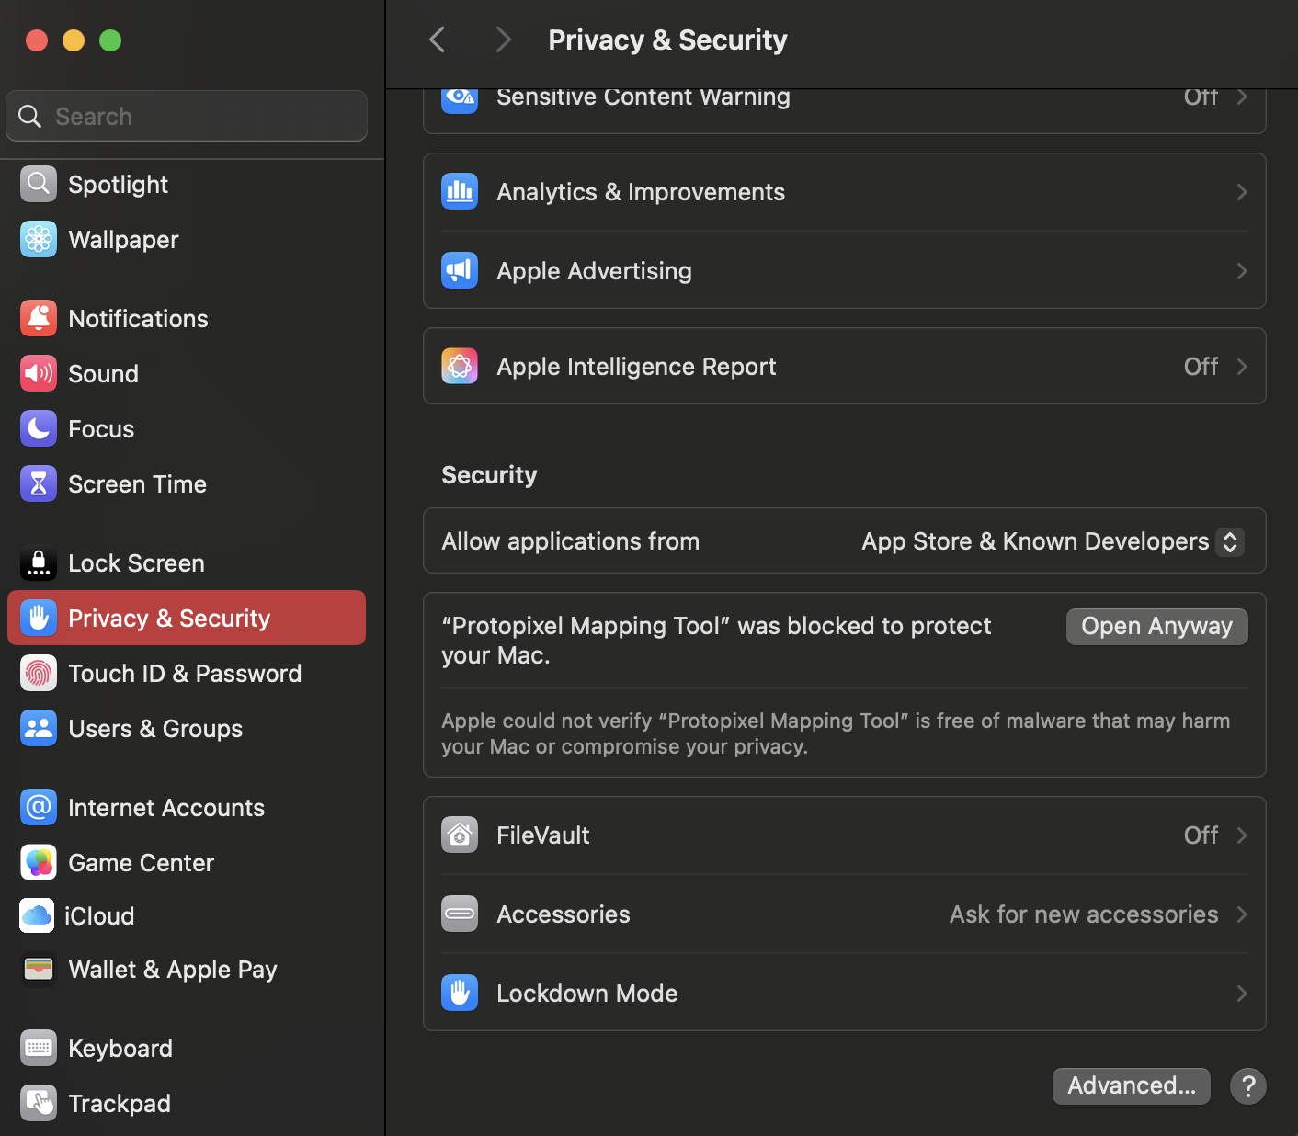Image resolution: width=1298 pixels, height=1136 pixels.
Task: Open the Touch ID fingerprint icon
Action: pos(39,674)
